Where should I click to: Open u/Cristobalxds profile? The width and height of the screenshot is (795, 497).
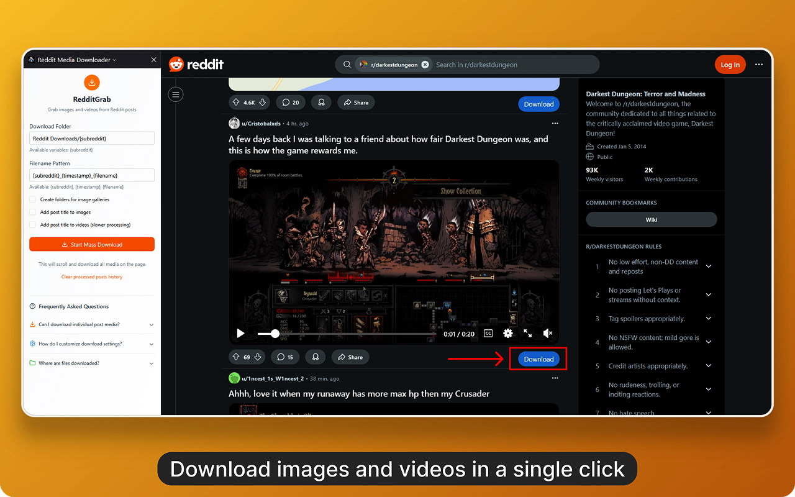[x=261, y=124]
